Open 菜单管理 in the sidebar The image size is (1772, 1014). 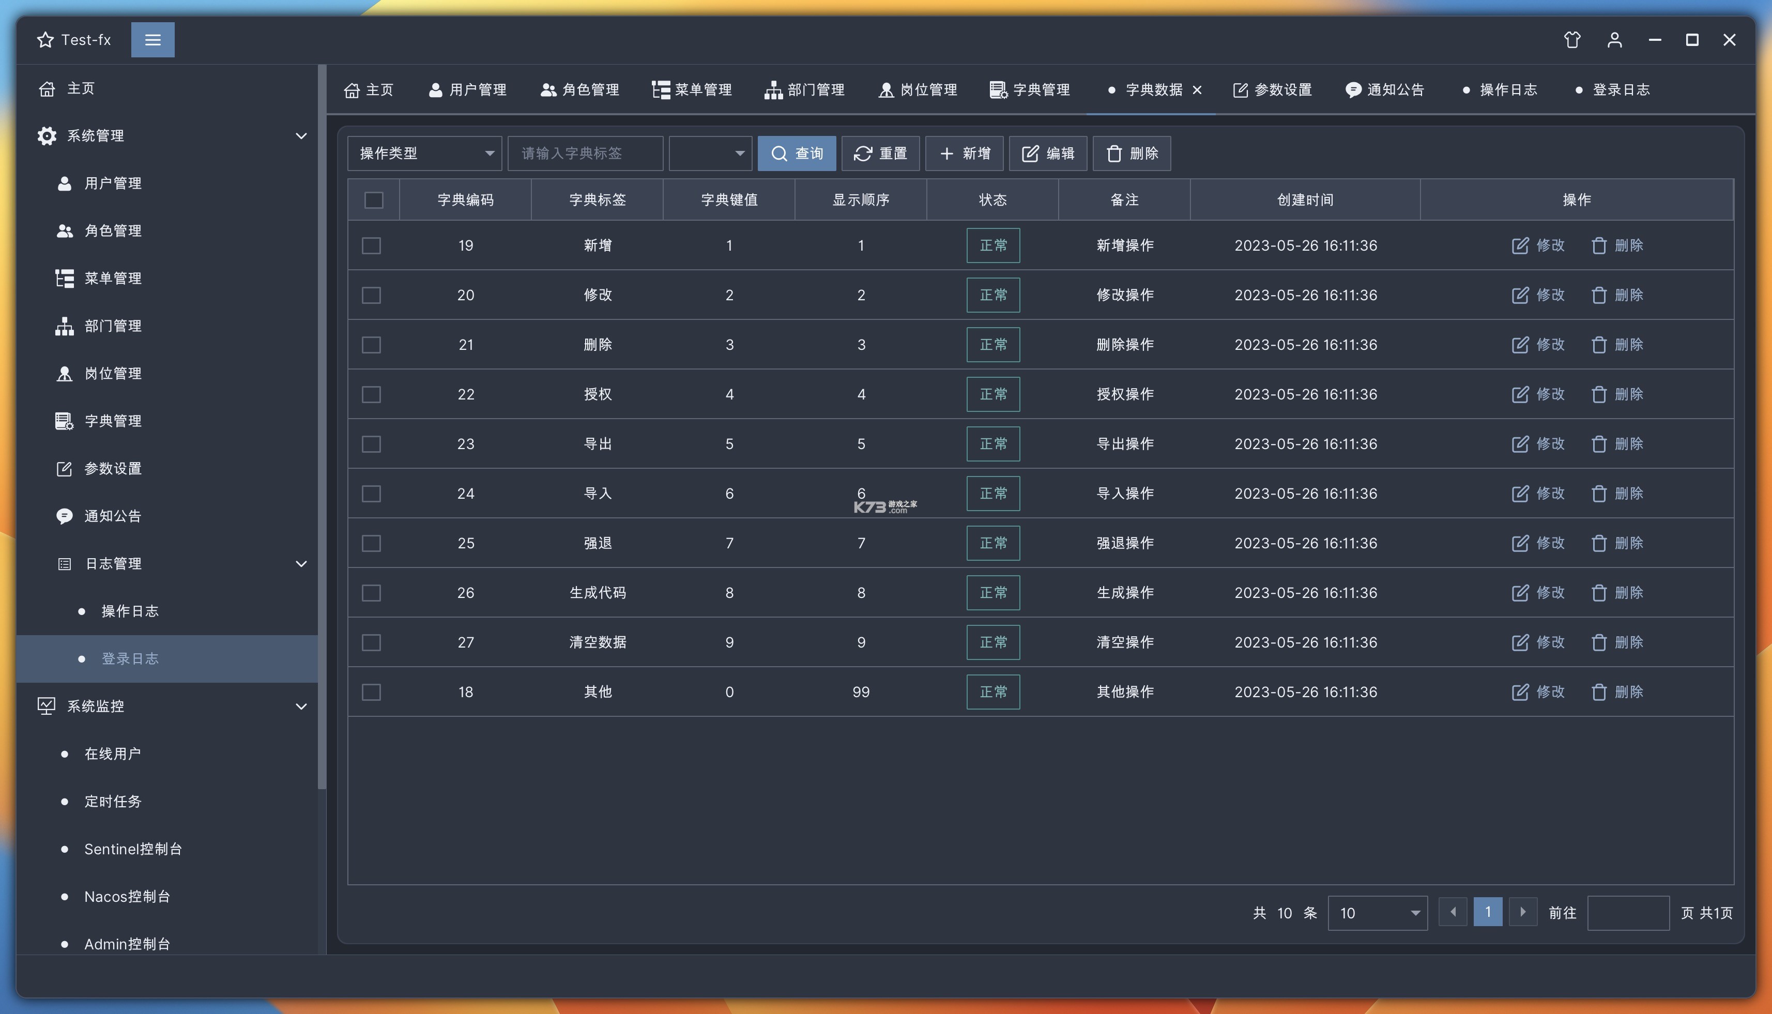point(167,278)
